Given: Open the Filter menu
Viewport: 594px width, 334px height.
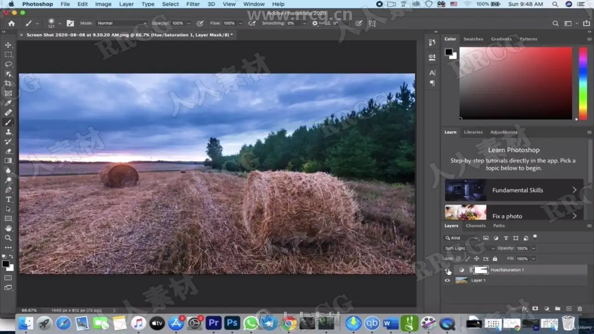Looking at the screenshot, I should (x=193, y=4).
